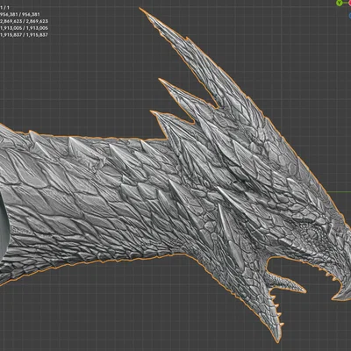
Task: Click the green Y axis gizmo handle
Action: point(339,3)
